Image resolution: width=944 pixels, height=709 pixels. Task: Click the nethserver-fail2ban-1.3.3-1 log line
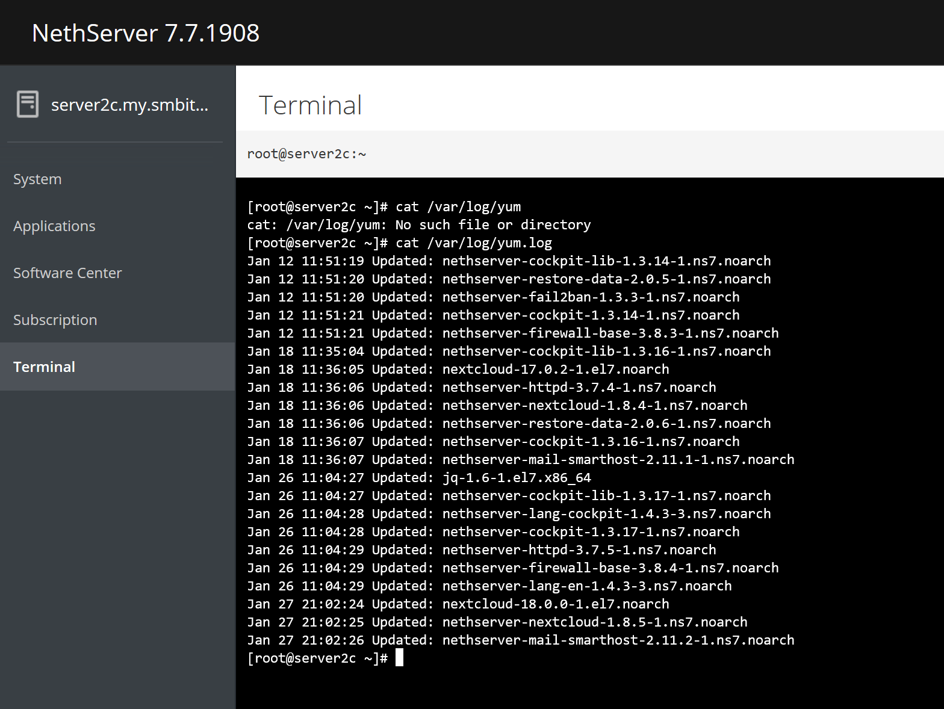(x=493, y=297)
